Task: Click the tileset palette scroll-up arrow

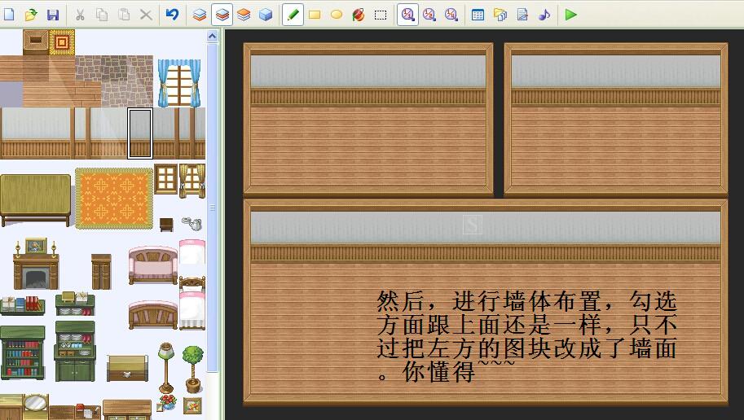Action: click(x=213, y=36)
